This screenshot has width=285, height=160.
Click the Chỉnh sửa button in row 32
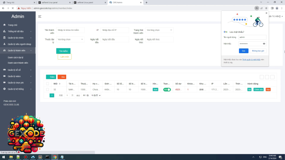[259, 90]
